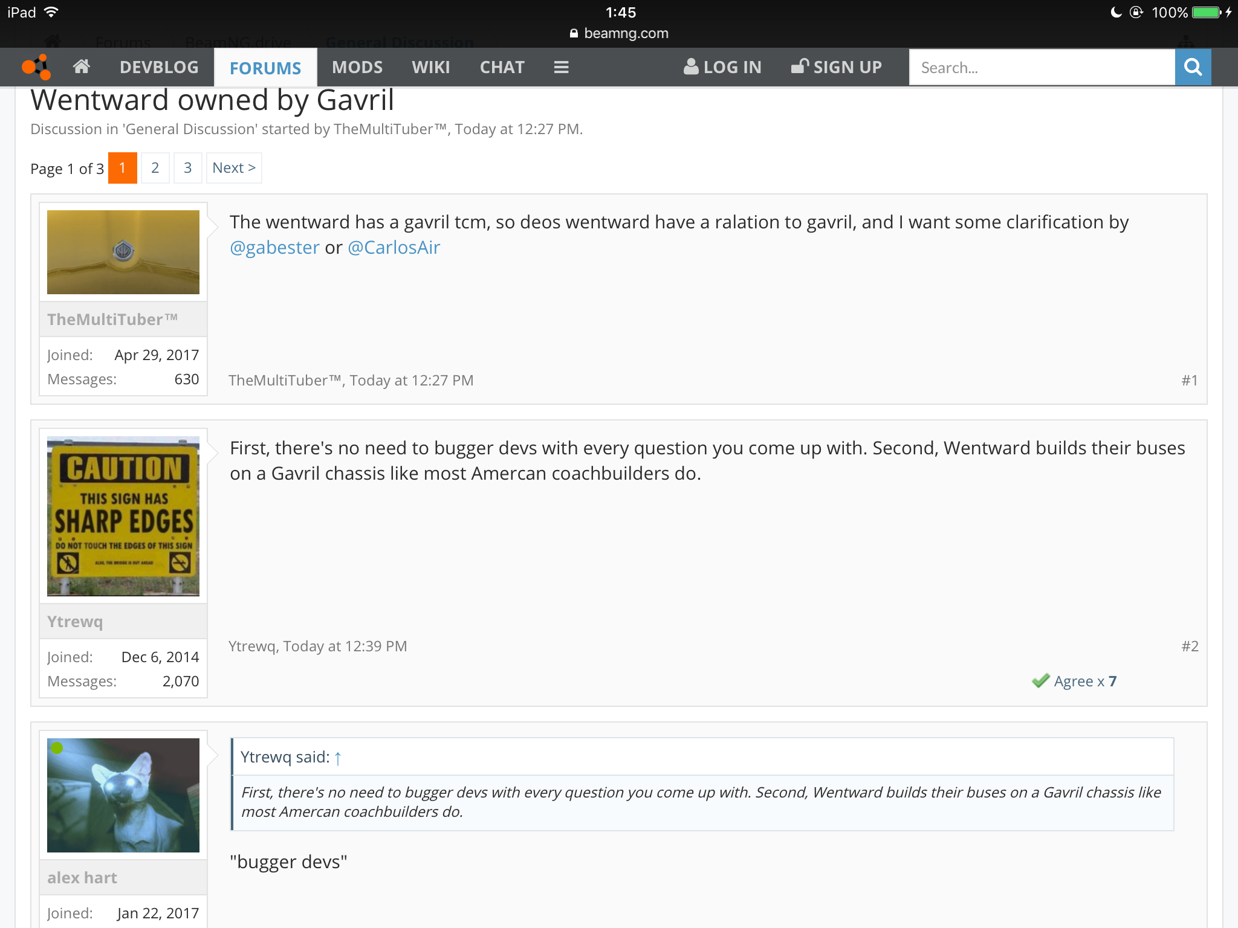
Task: Go to the home page icon
Action: (x=82, y=66)
